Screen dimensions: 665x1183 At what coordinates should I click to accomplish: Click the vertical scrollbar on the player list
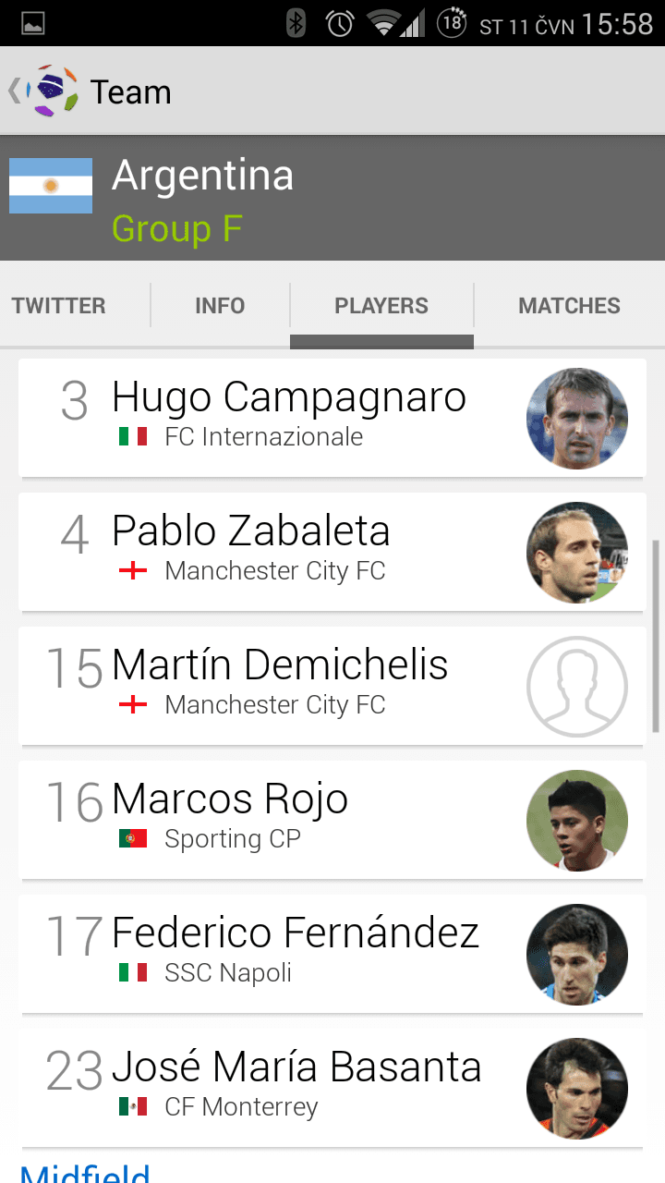(657, 638)
